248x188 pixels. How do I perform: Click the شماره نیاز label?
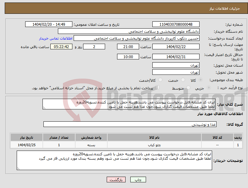(x=234, y=25)
